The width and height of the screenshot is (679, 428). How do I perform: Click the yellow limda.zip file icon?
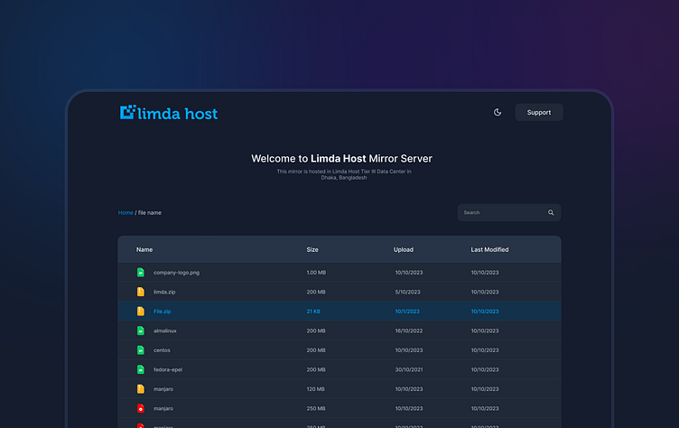point(141,292)
